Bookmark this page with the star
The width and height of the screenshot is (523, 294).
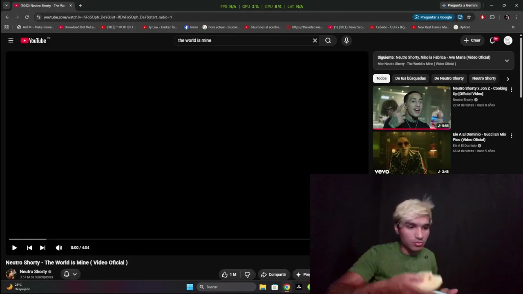[469, 17]
